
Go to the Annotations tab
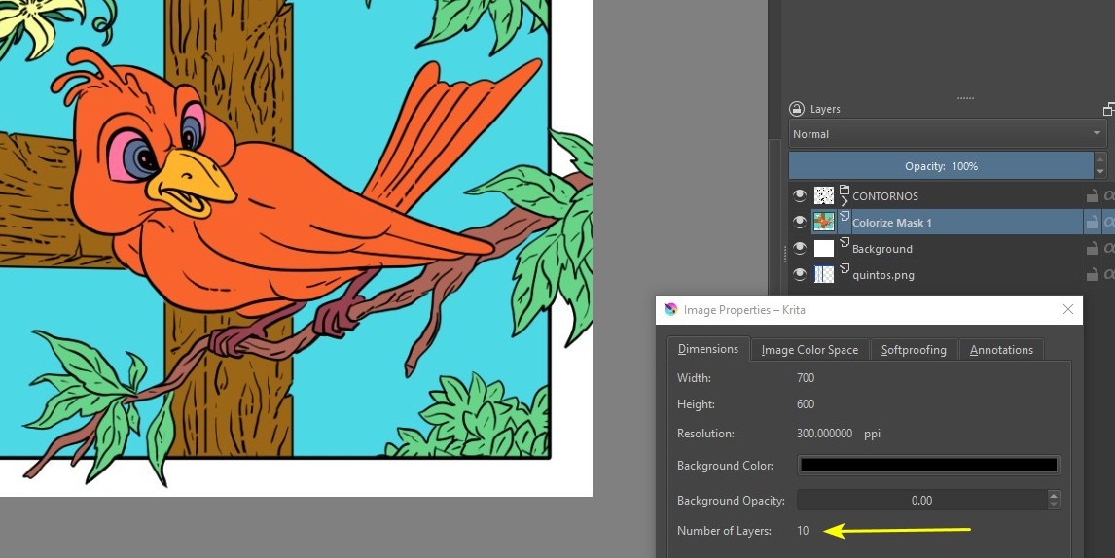(x=1001, y=350)
